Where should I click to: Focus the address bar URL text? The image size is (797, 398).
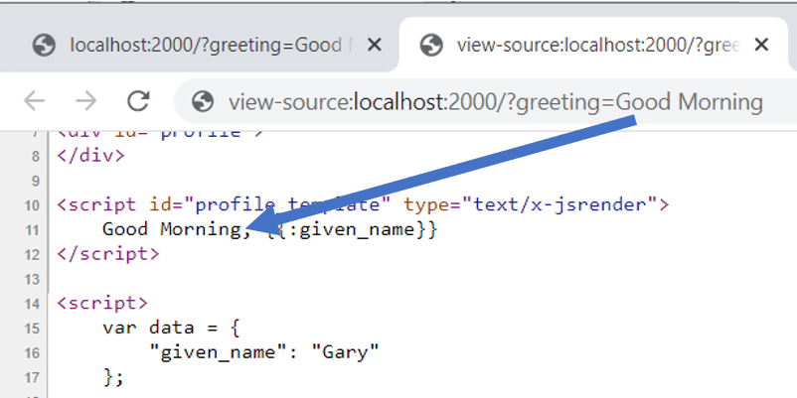click(495, 102)
